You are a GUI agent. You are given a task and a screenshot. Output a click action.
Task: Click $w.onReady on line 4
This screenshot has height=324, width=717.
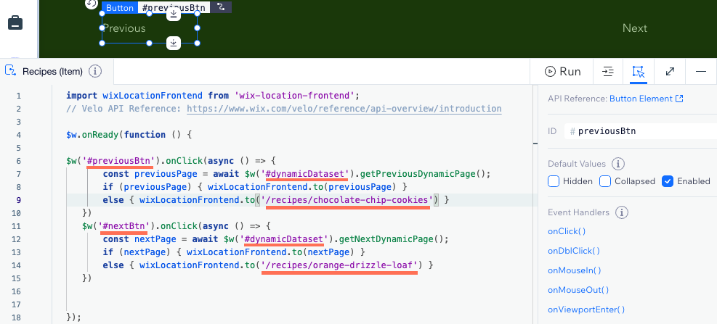click(92, 135)
